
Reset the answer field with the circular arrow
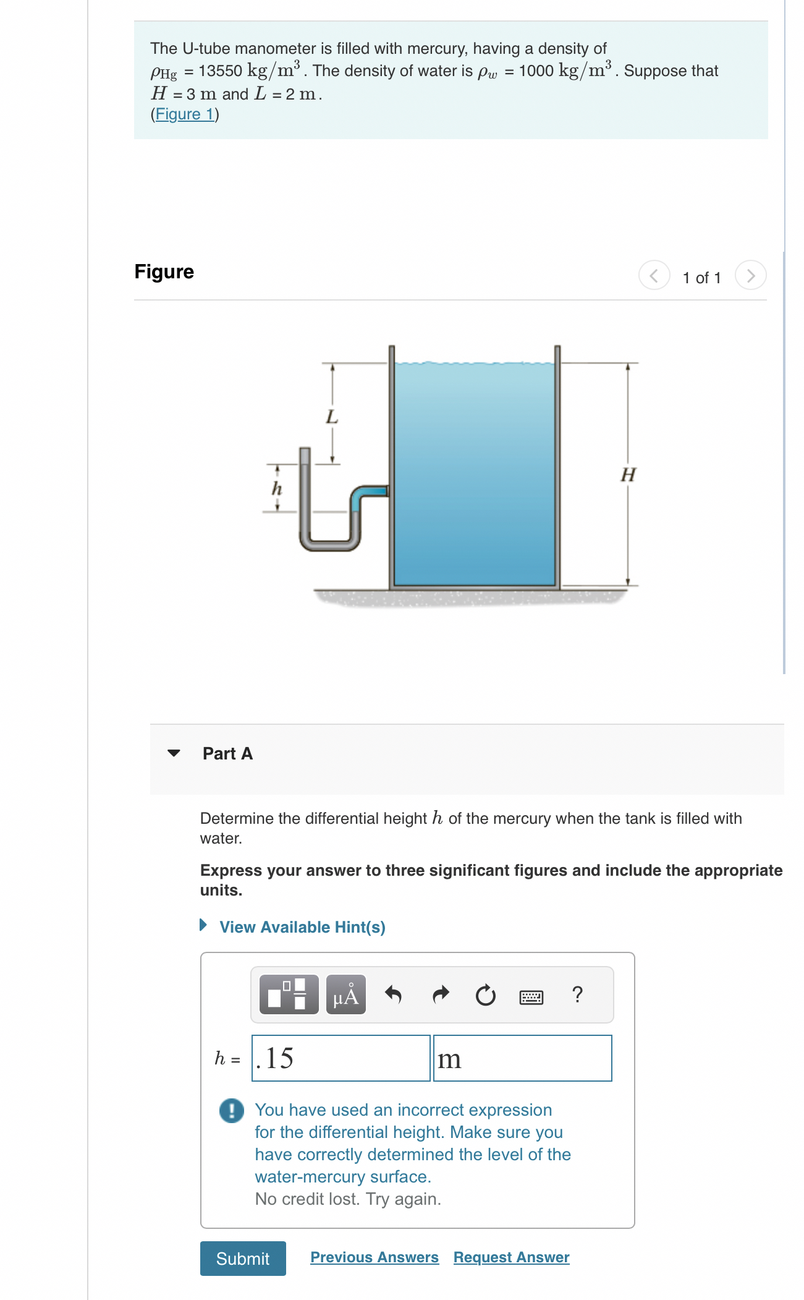point(486,993)
